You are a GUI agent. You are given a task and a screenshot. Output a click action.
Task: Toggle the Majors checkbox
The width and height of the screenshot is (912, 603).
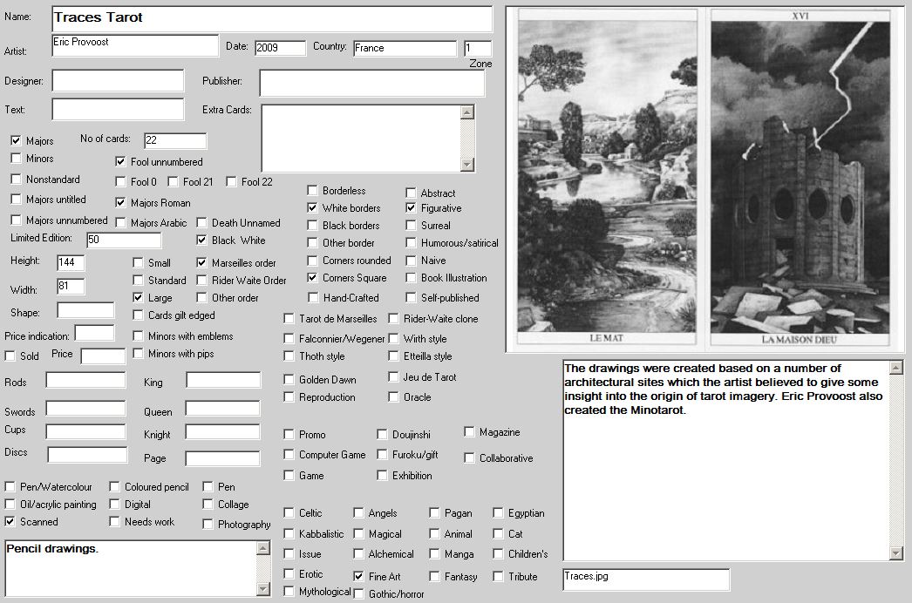tap(16, 140)
